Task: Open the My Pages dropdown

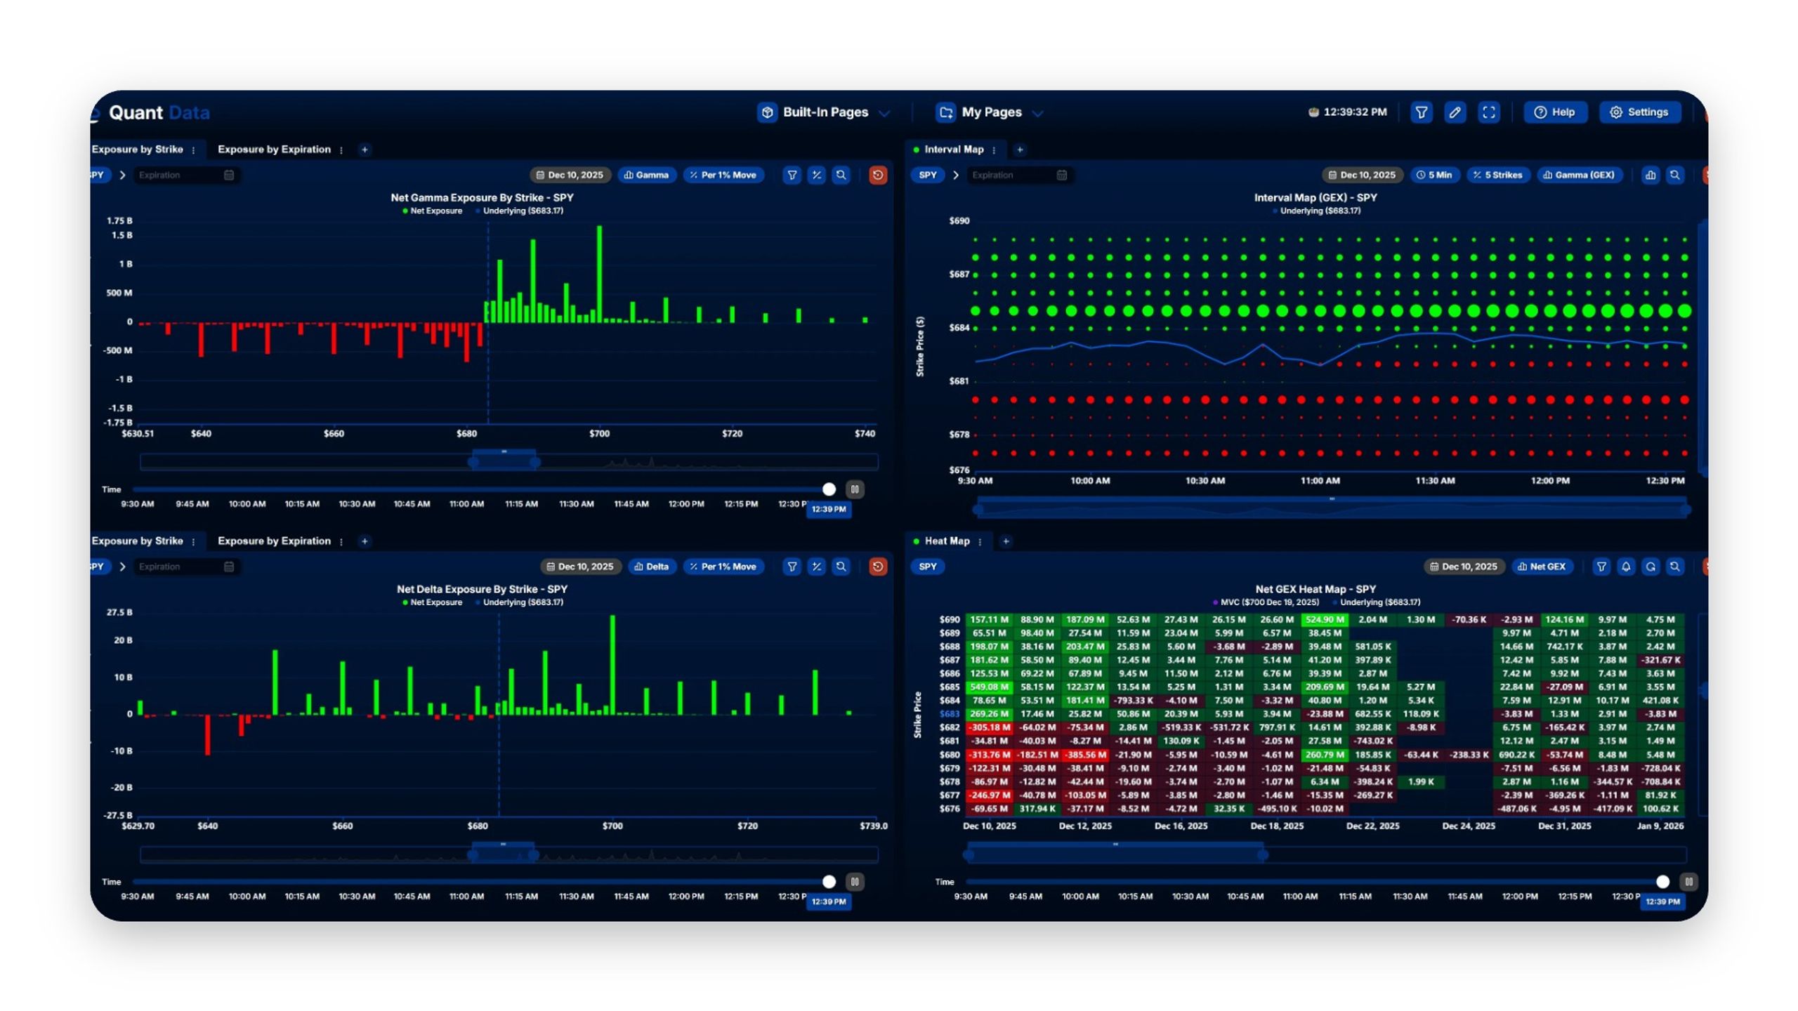Action: pos(990,112)
